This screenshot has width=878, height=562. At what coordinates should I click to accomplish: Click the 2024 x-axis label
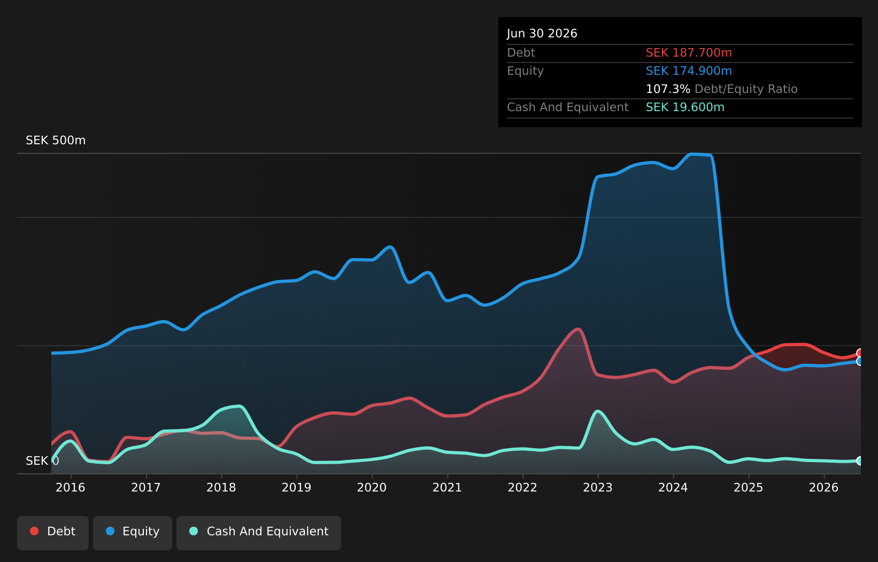pyautogui.click(x=673, y=488)
